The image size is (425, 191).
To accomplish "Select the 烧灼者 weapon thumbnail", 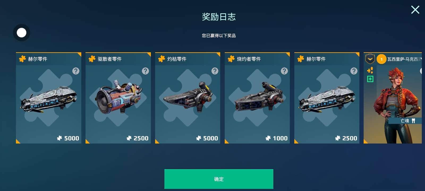I will point(259,97).
